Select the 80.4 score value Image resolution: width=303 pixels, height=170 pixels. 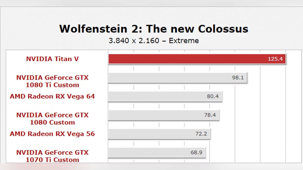[213, 96]
